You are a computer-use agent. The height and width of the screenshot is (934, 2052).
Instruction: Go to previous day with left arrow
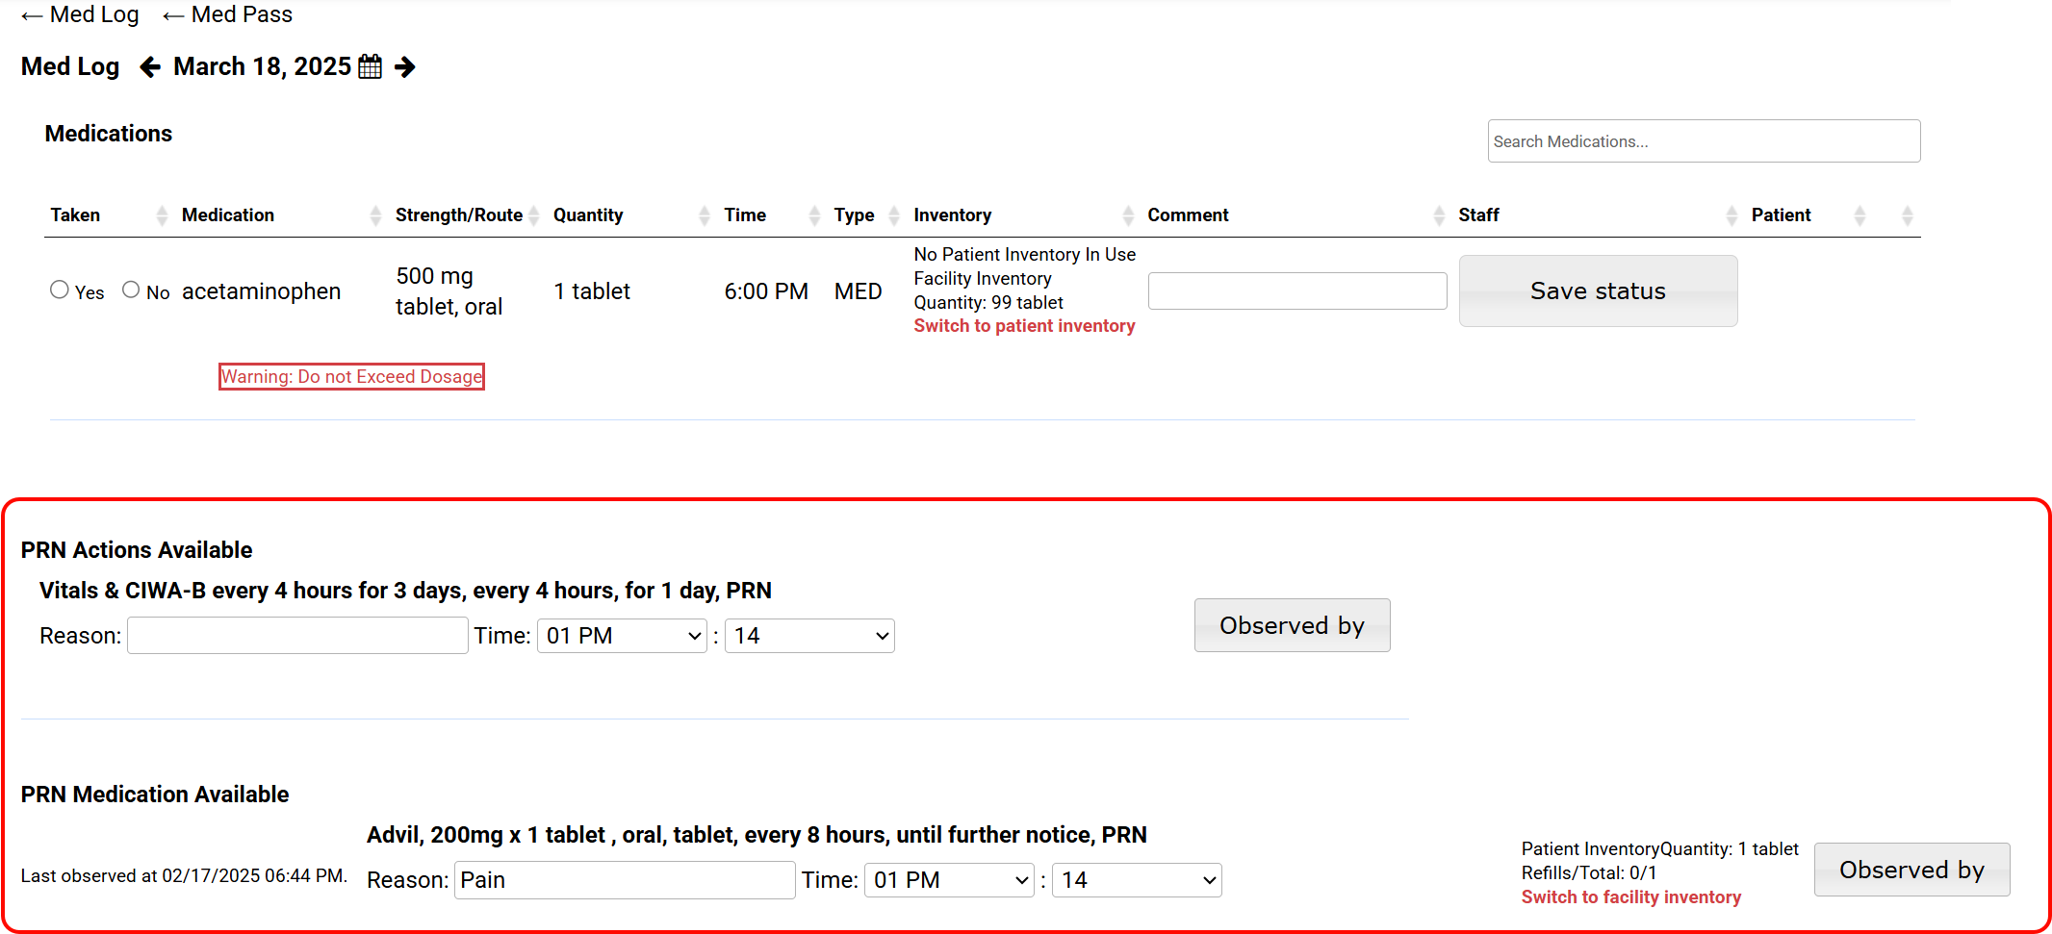point(150,66)
